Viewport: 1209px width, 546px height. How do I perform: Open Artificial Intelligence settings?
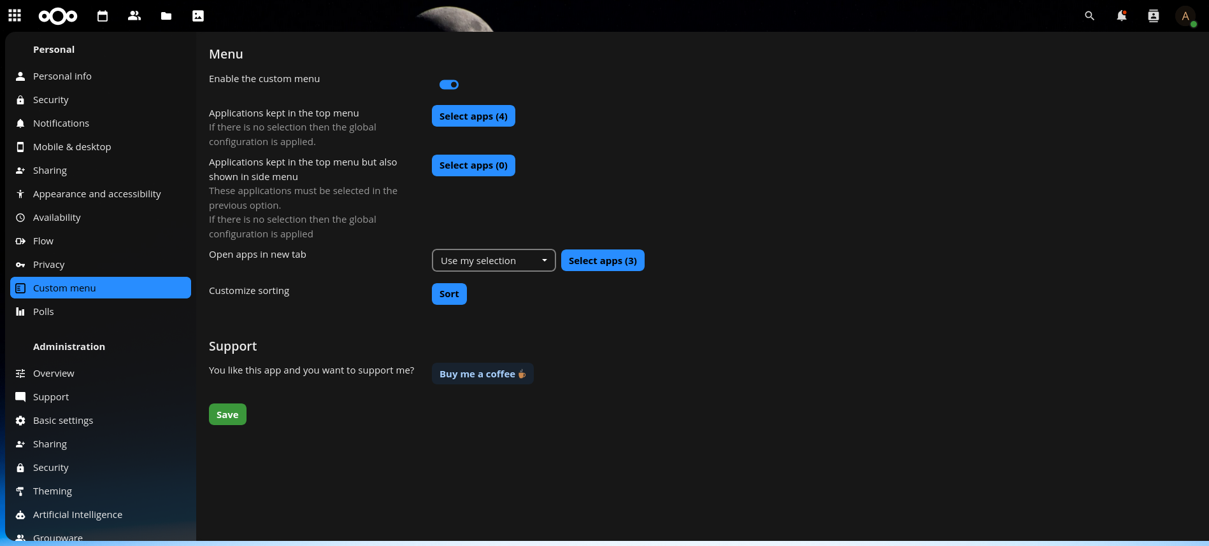coord(101,515)
